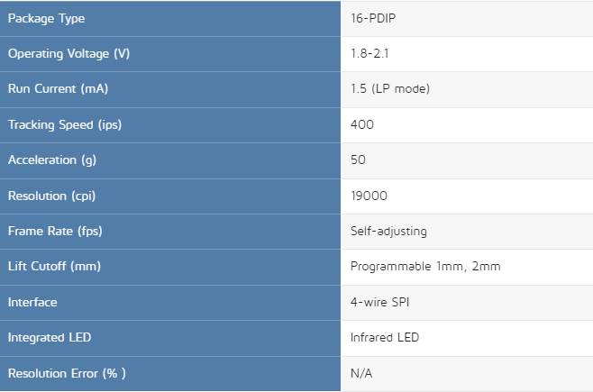Viewport: 593px width, 392px height.
Task: Select the Programmable 1mm, 2mm value
Action: pyautogui.click(x=425, y=267)
